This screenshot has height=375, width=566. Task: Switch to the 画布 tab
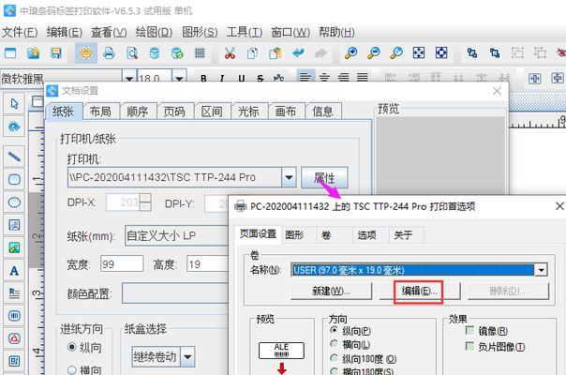pos(286,112)
